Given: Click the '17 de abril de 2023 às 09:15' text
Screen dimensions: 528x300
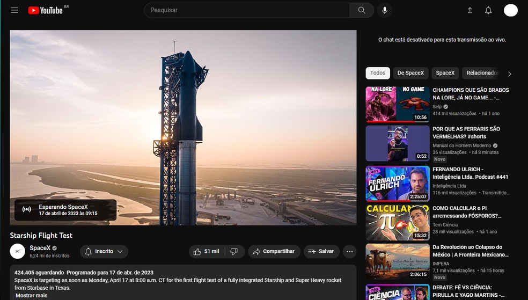Looking at the screenshot, I should coord(68,214).
